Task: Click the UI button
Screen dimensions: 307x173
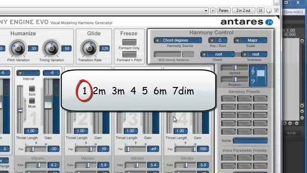Action: pyautogui.click(x=260, y=11)
